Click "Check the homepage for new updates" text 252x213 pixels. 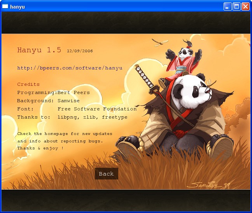click(x=65, y=134)
